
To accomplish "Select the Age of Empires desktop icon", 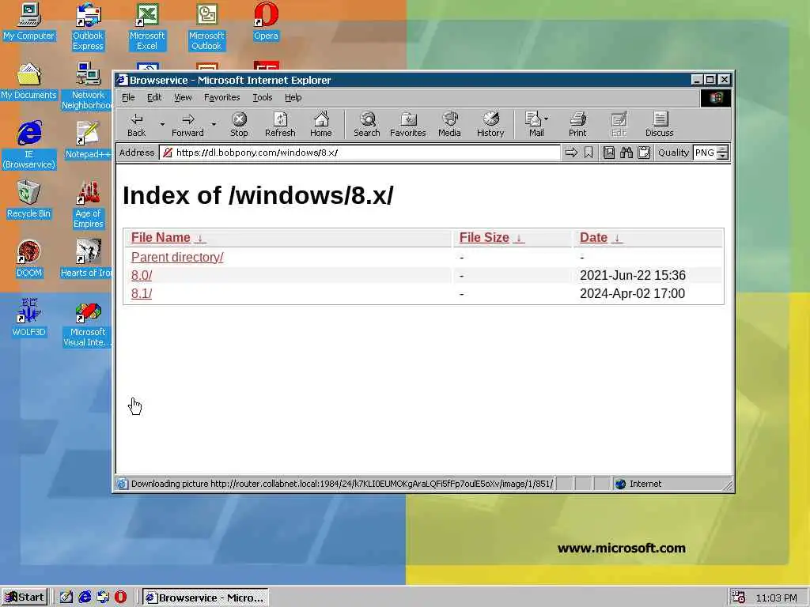I will [88, 205].
